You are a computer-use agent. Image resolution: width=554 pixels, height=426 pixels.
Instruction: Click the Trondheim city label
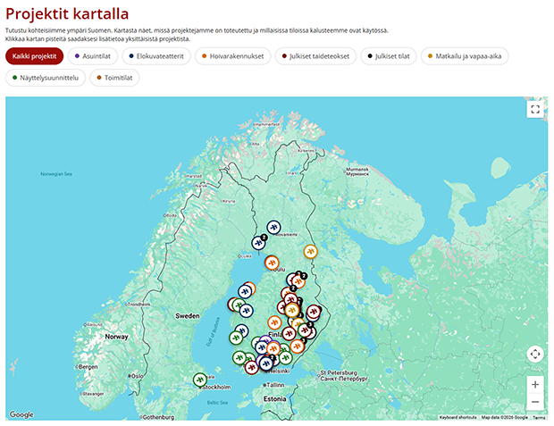[x=138, y=305]
